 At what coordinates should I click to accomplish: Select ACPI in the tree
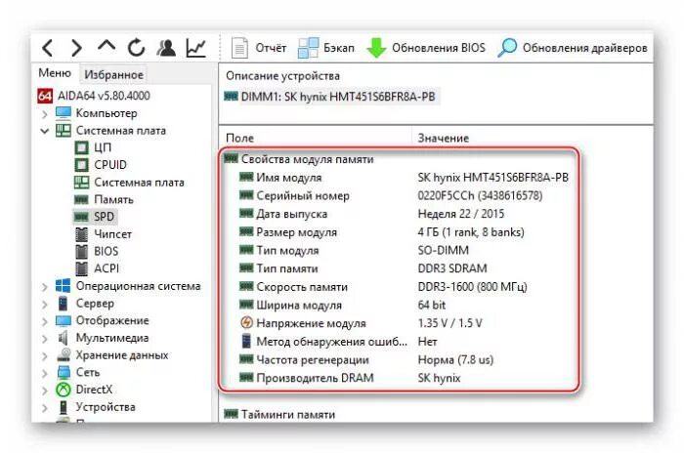(x=97, y=268)
